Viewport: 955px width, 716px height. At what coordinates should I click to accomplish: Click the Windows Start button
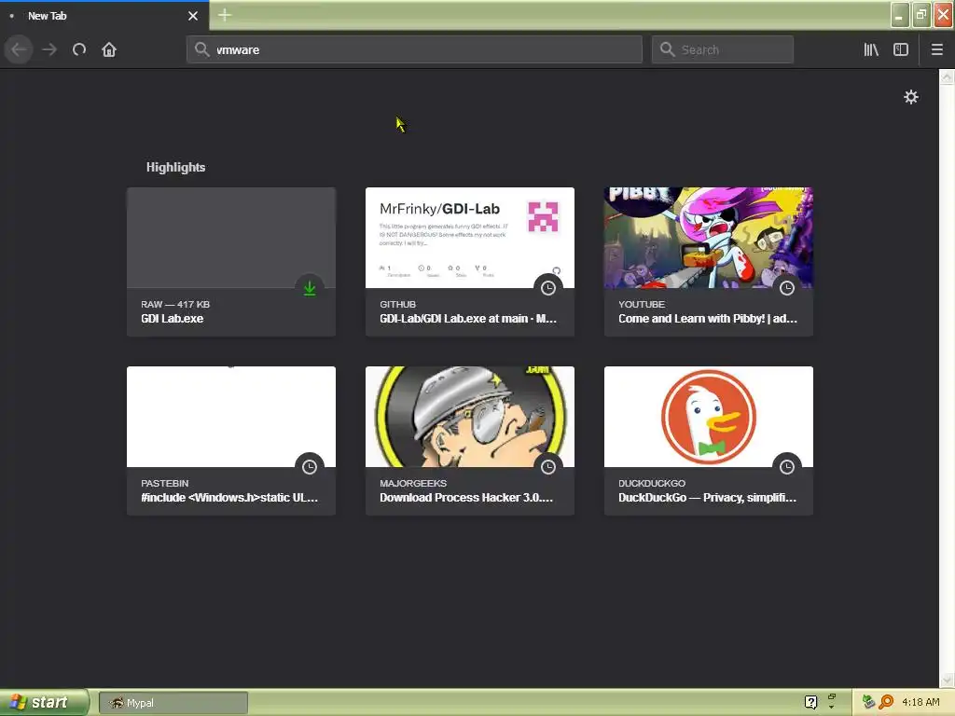coord(44,702)
